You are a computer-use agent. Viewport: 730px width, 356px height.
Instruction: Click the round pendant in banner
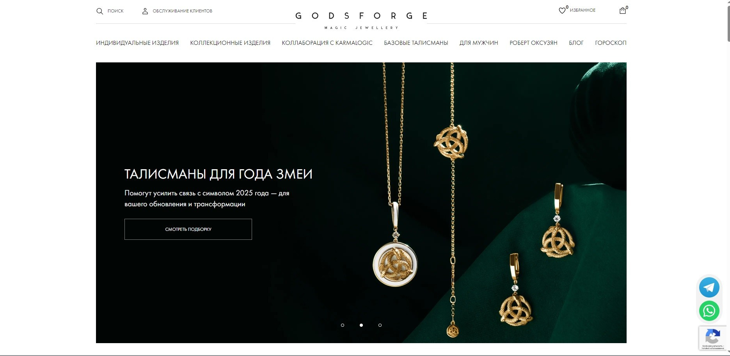pos(395,264)
